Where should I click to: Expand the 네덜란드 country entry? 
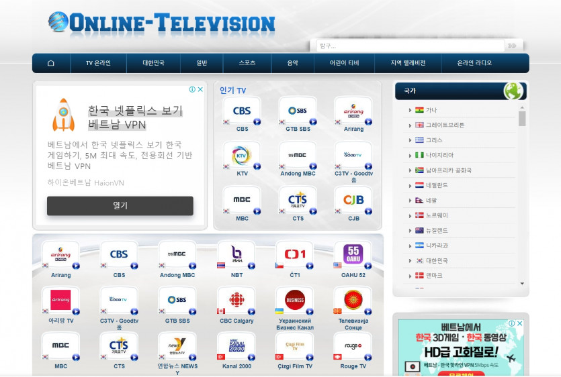pos(410,185)
